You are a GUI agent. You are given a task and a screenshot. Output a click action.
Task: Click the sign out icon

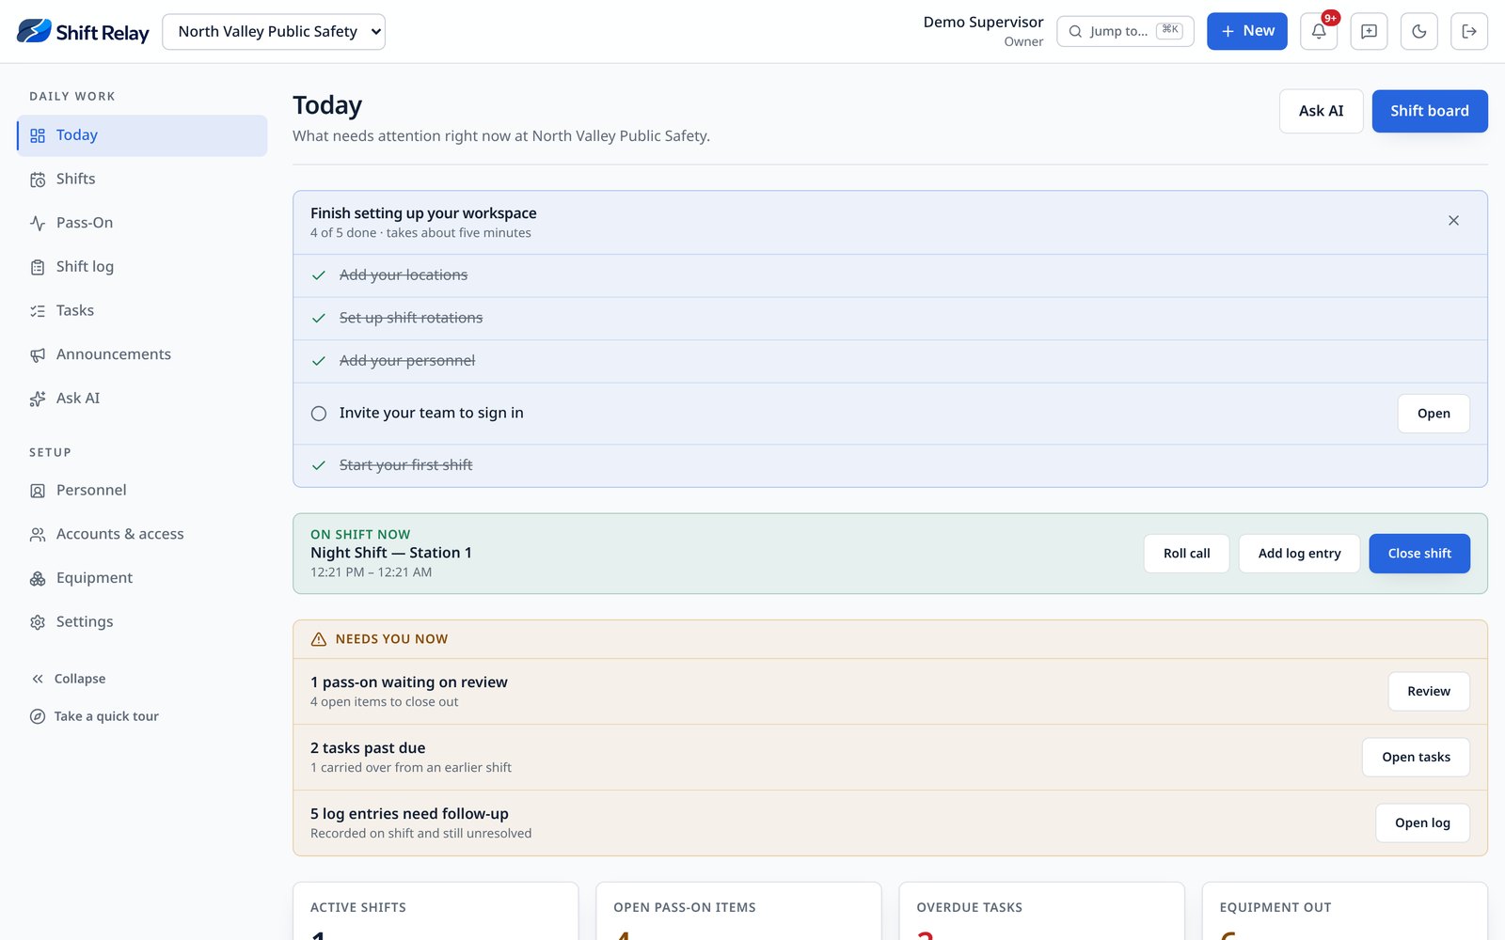(1469, 31)
